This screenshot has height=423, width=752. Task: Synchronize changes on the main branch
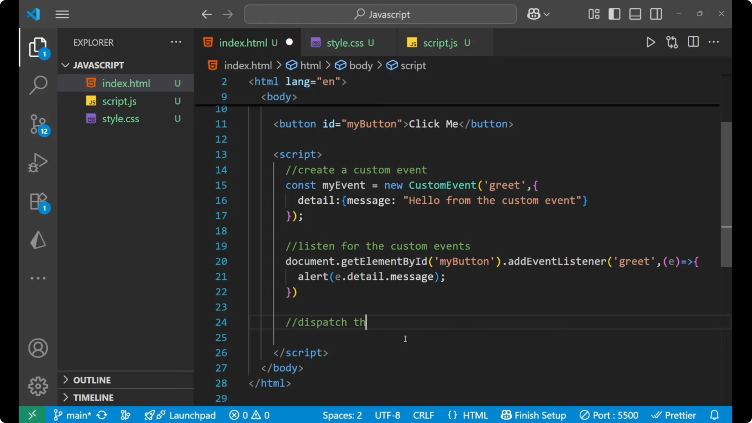point(102,415)
